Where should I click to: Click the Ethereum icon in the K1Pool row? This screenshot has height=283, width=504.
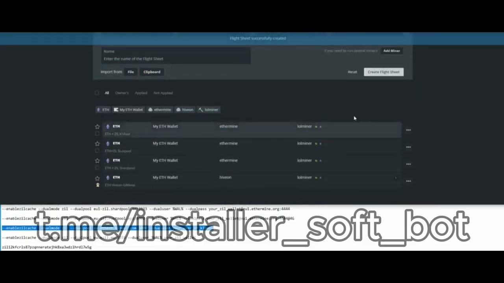108,127
